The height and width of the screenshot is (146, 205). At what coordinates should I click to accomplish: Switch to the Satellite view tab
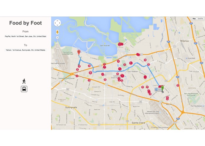pyautogui.click(x=200, y=19)
